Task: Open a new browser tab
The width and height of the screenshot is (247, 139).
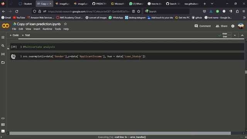Action: tap(205, 4)
